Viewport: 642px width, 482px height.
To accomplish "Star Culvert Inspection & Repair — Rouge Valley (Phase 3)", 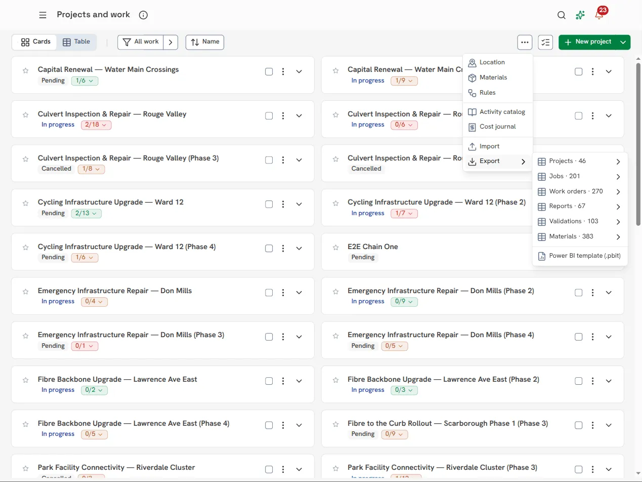I will 25,159.
